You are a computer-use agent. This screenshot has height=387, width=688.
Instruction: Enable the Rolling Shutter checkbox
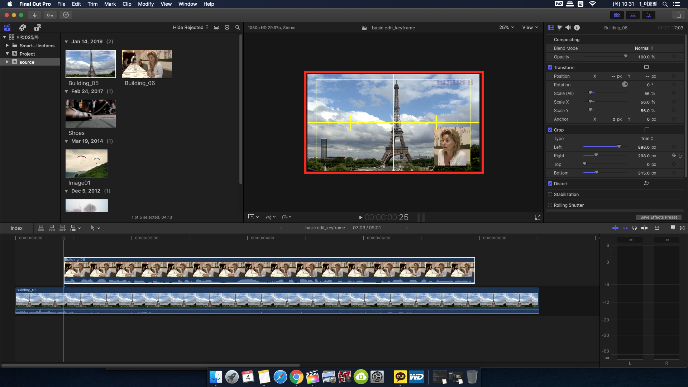pos(550,205)
